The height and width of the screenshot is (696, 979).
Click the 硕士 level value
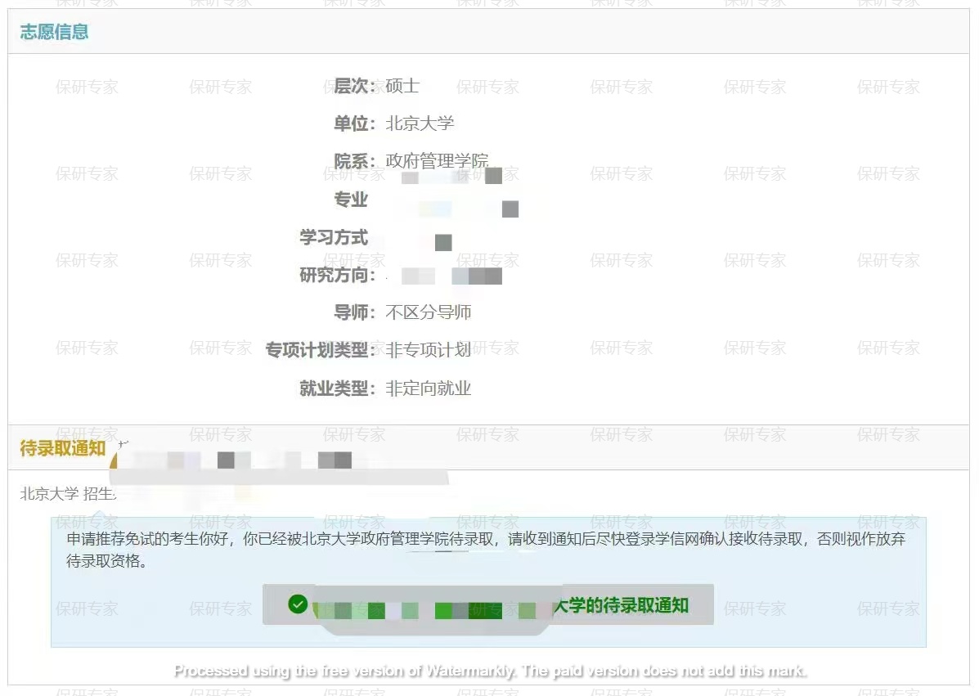pos(402,86)
